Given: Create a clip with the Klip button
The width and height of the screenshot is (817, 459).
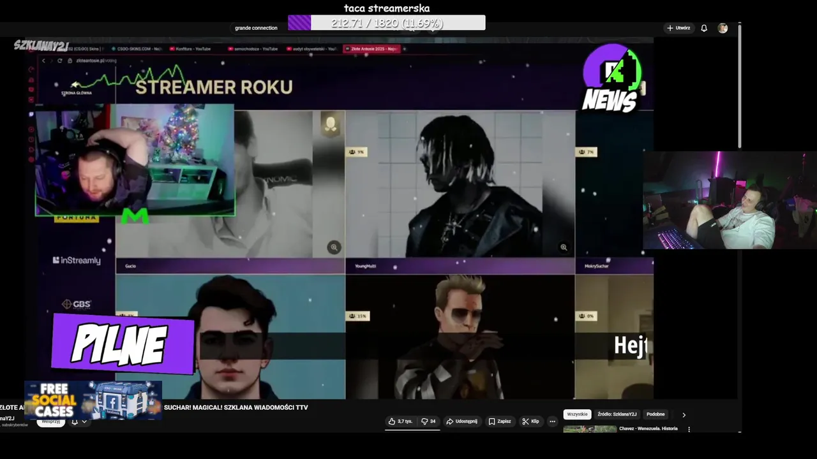Looking at the screenshot, I should (530, 421).
